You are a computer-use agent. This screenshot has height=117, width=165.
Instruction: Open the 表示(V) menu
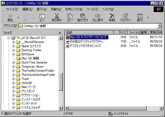coord(42,9)
